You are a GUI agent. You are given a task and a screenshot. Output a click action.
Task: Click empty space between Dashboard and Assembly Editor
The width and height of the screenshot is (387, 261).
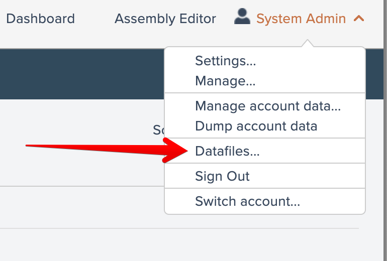[94, 19]
